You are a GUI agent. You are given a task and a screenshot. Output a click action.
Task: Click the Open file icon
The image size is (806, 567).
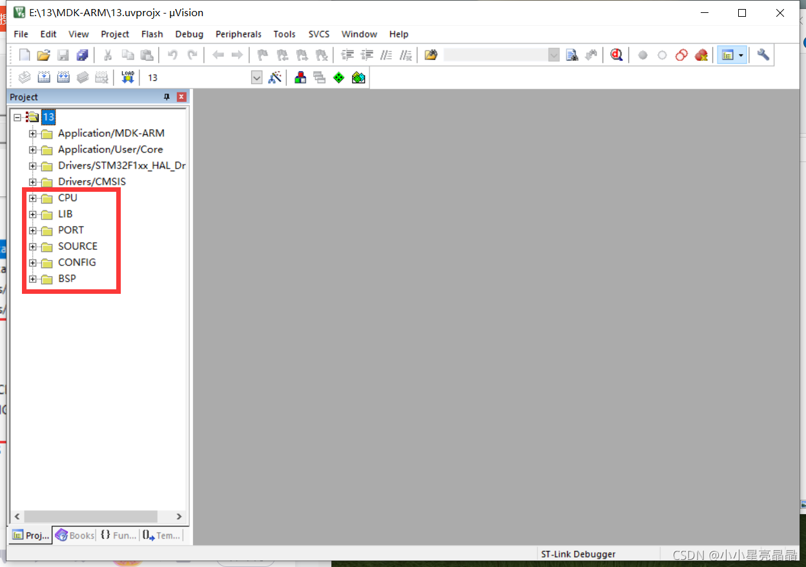coord(43,55)
